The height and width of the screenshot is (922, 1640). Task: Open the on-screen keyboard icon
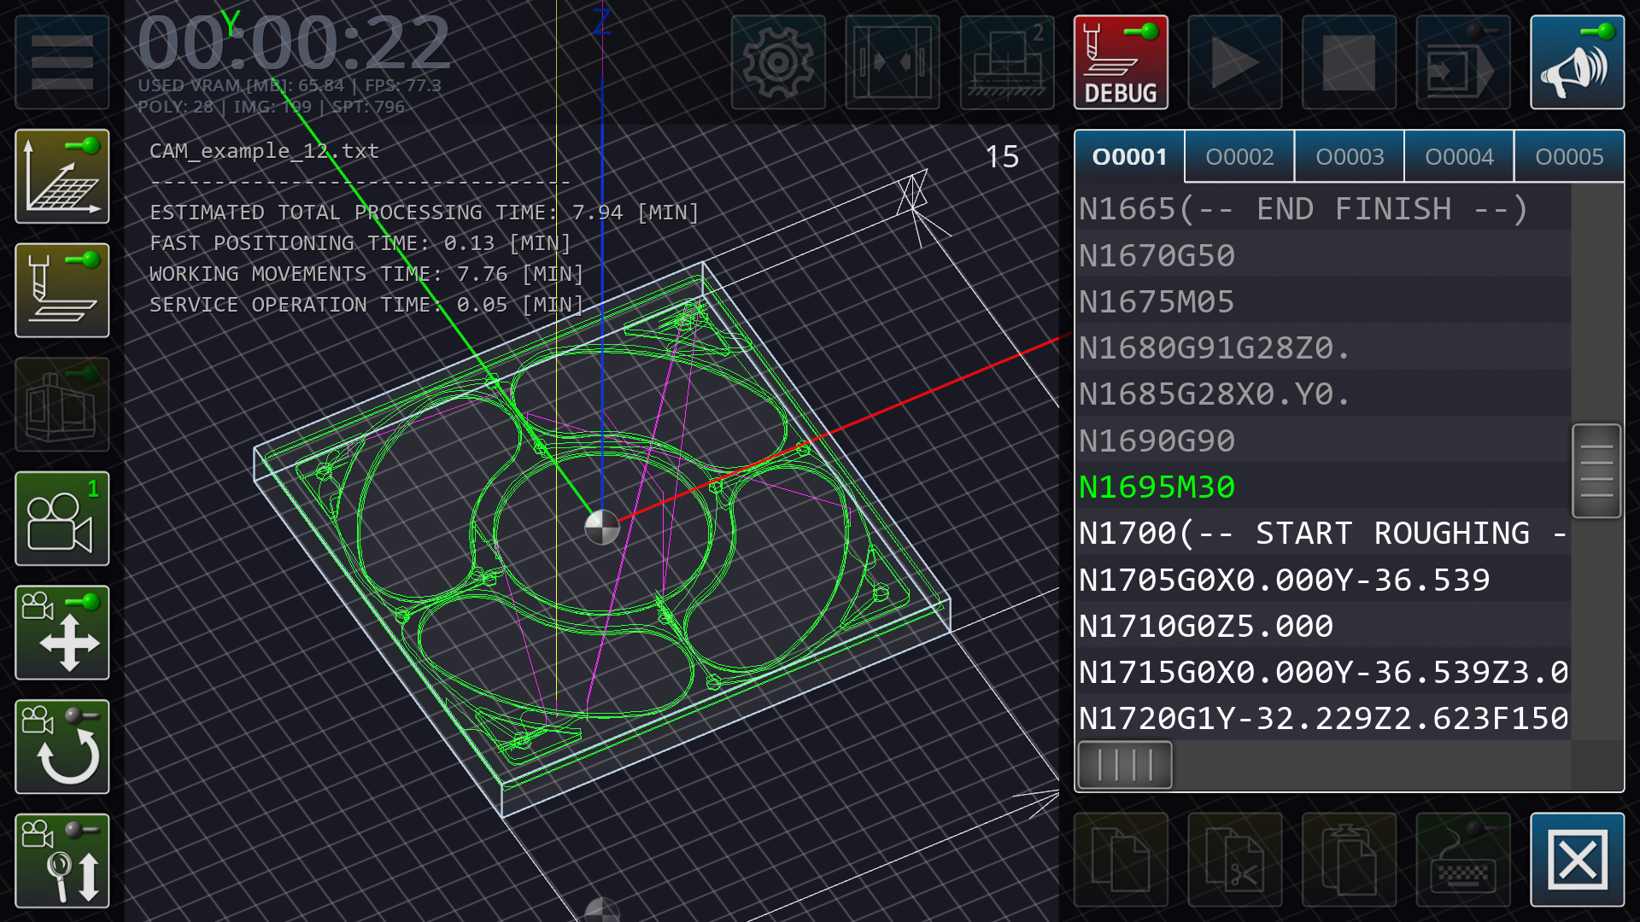tap(1462, 860)
